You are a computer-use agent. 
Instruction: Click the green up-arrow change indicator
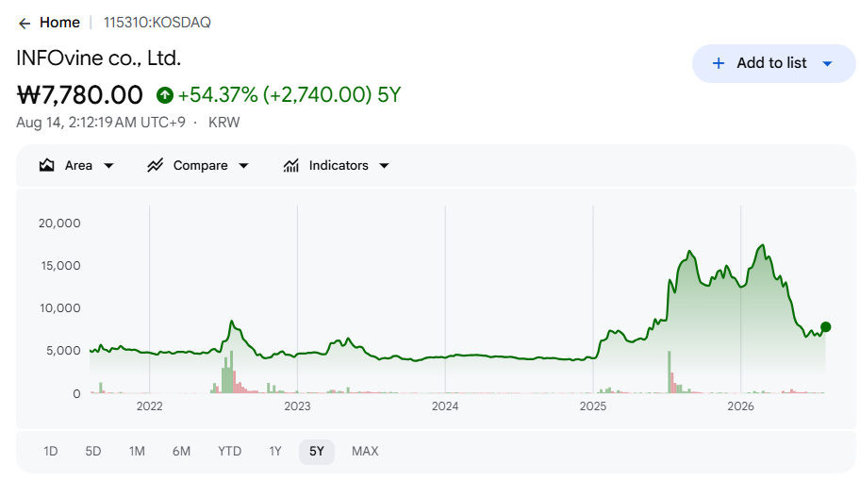(164, 95)
